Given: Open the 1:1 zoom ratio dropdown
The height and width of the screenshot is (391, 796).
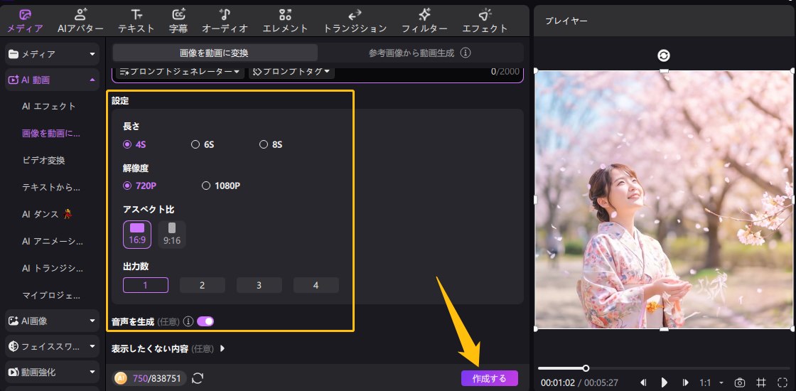Looking at the screenshot, I should point(711,382).
